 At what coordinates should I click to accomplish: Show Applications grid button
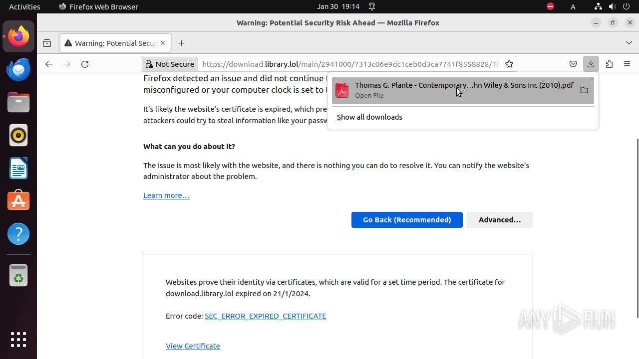coord(18,340)
